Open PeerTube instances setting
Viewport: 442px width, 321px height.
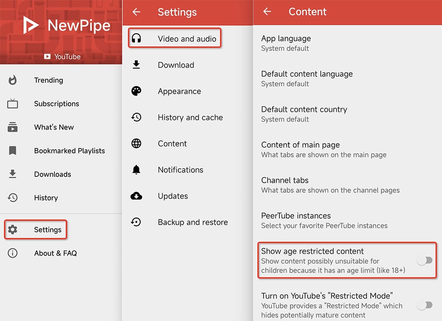(347, 221)
